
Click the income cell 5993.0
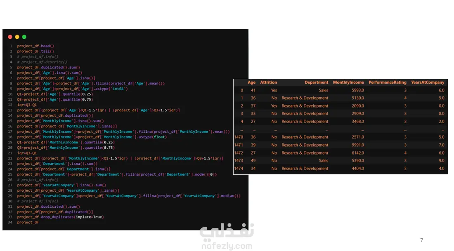(357, 90)
